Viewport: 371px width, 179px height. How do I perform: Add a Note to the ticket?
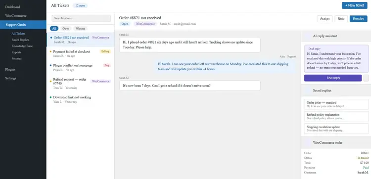[x=341, y=19]
